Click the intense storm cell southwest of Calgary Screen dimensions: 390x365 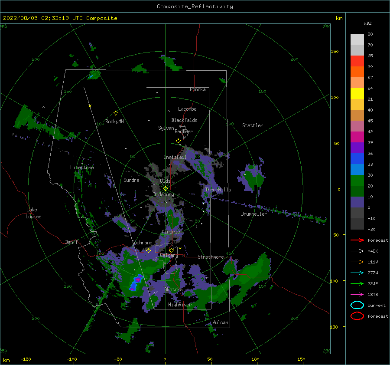[x=136, y=283]
